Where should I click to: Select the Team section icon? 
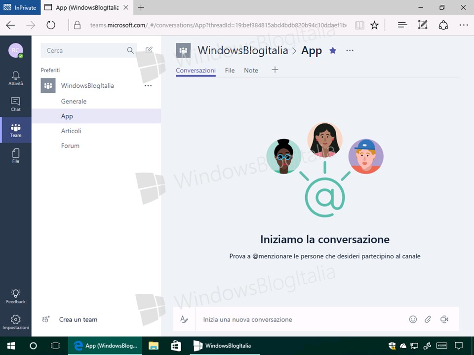tap(16, 130)
